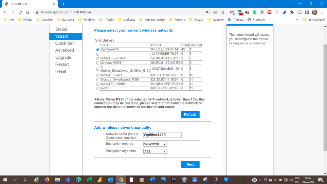Viewport: 327px width, 184px height.
Task: Go to the Advanced menu section
Action: pyautogui.click(x=64, y=50)
